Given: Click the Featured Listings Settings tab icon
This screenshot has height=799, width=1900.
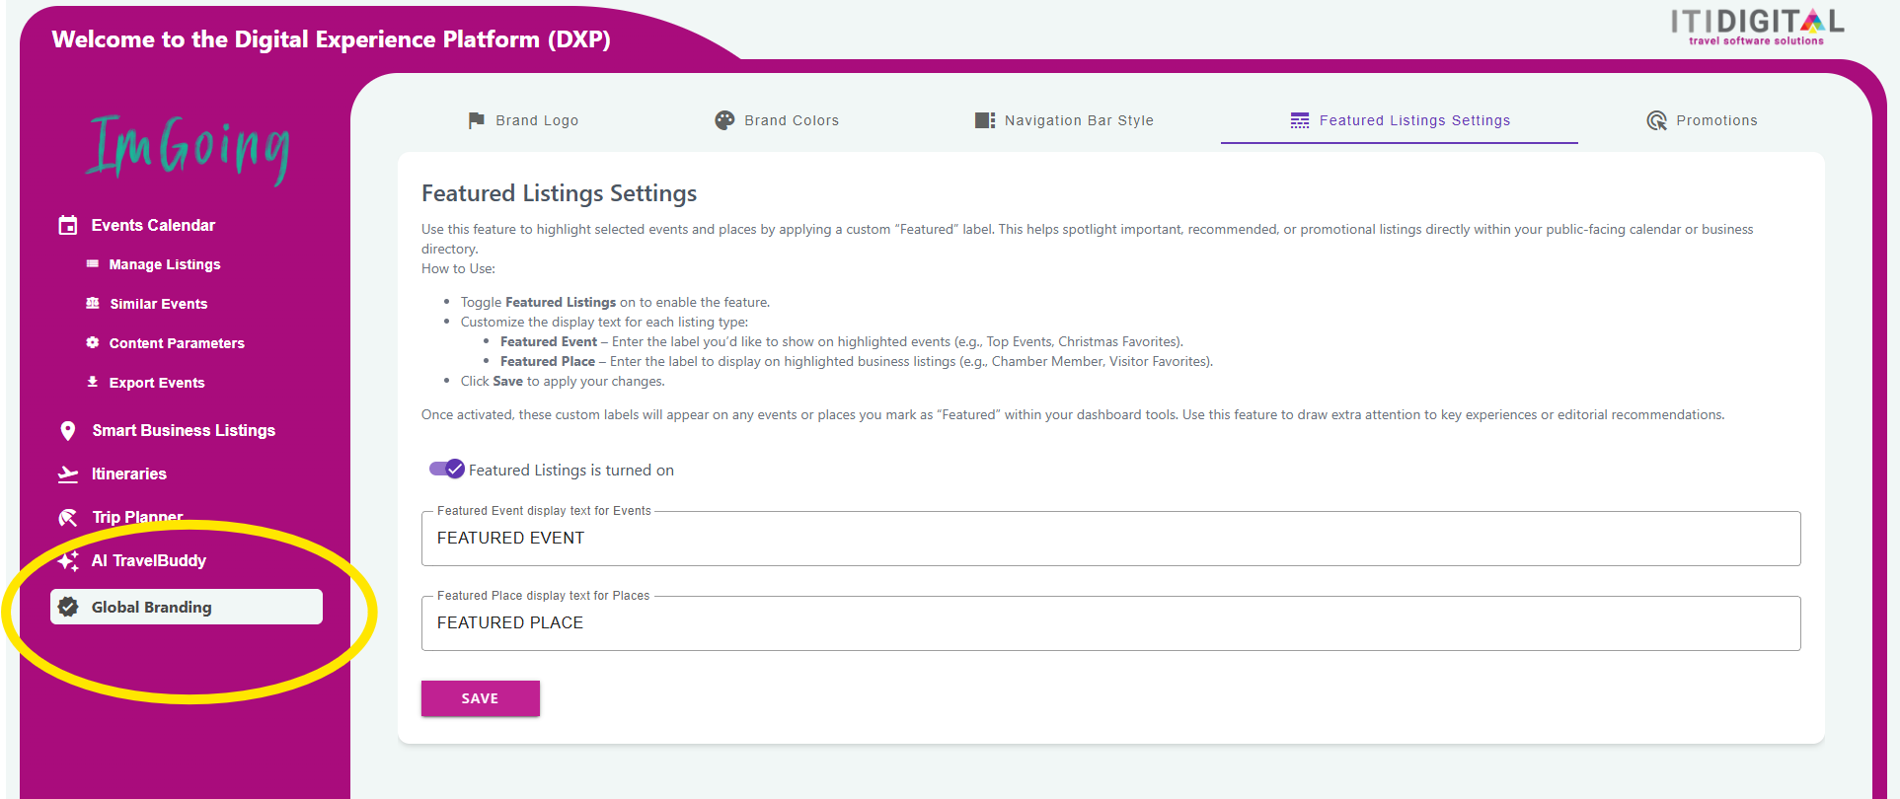Looking at the screenshot, I should point(1300,120).
